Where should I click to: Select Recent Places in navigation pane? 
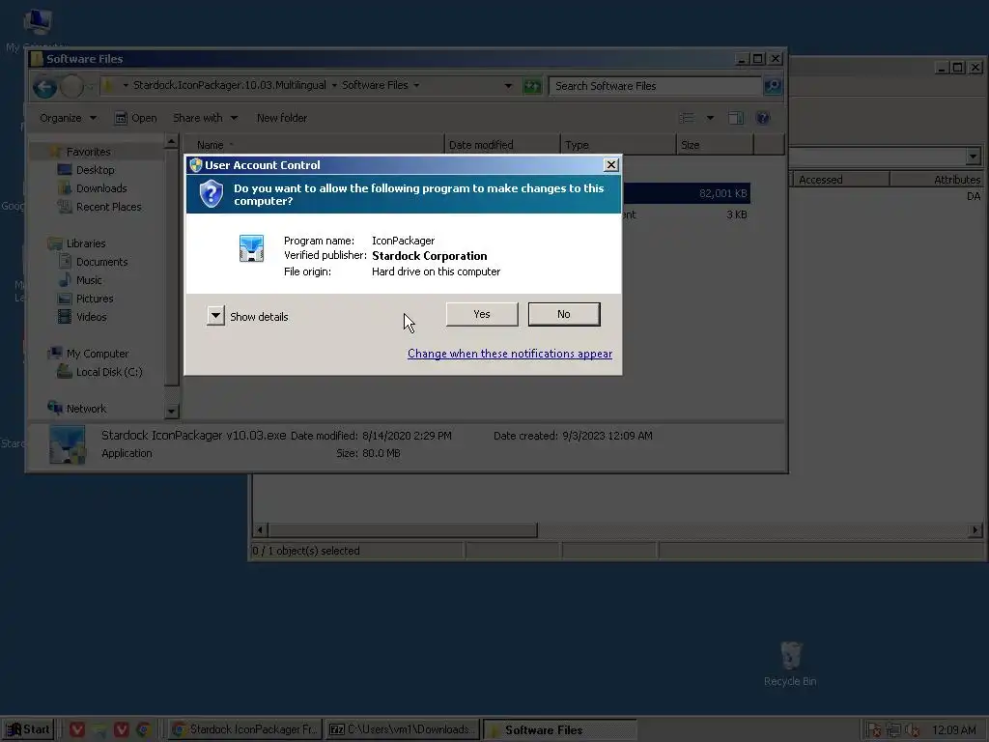(x=108, y=207)
